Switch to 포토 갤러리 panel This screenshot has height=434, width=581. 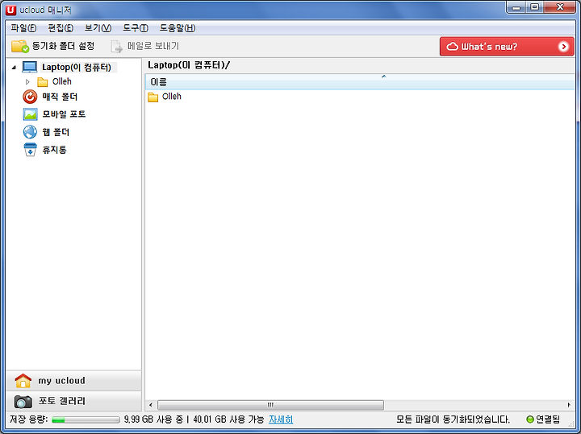(x=73, y=401)
